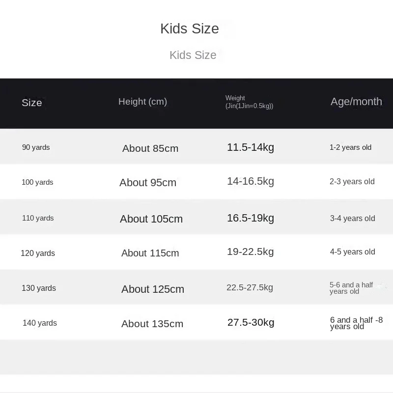
Task: Select the "About 135cm" height value
Action: (x=152, y=324)
